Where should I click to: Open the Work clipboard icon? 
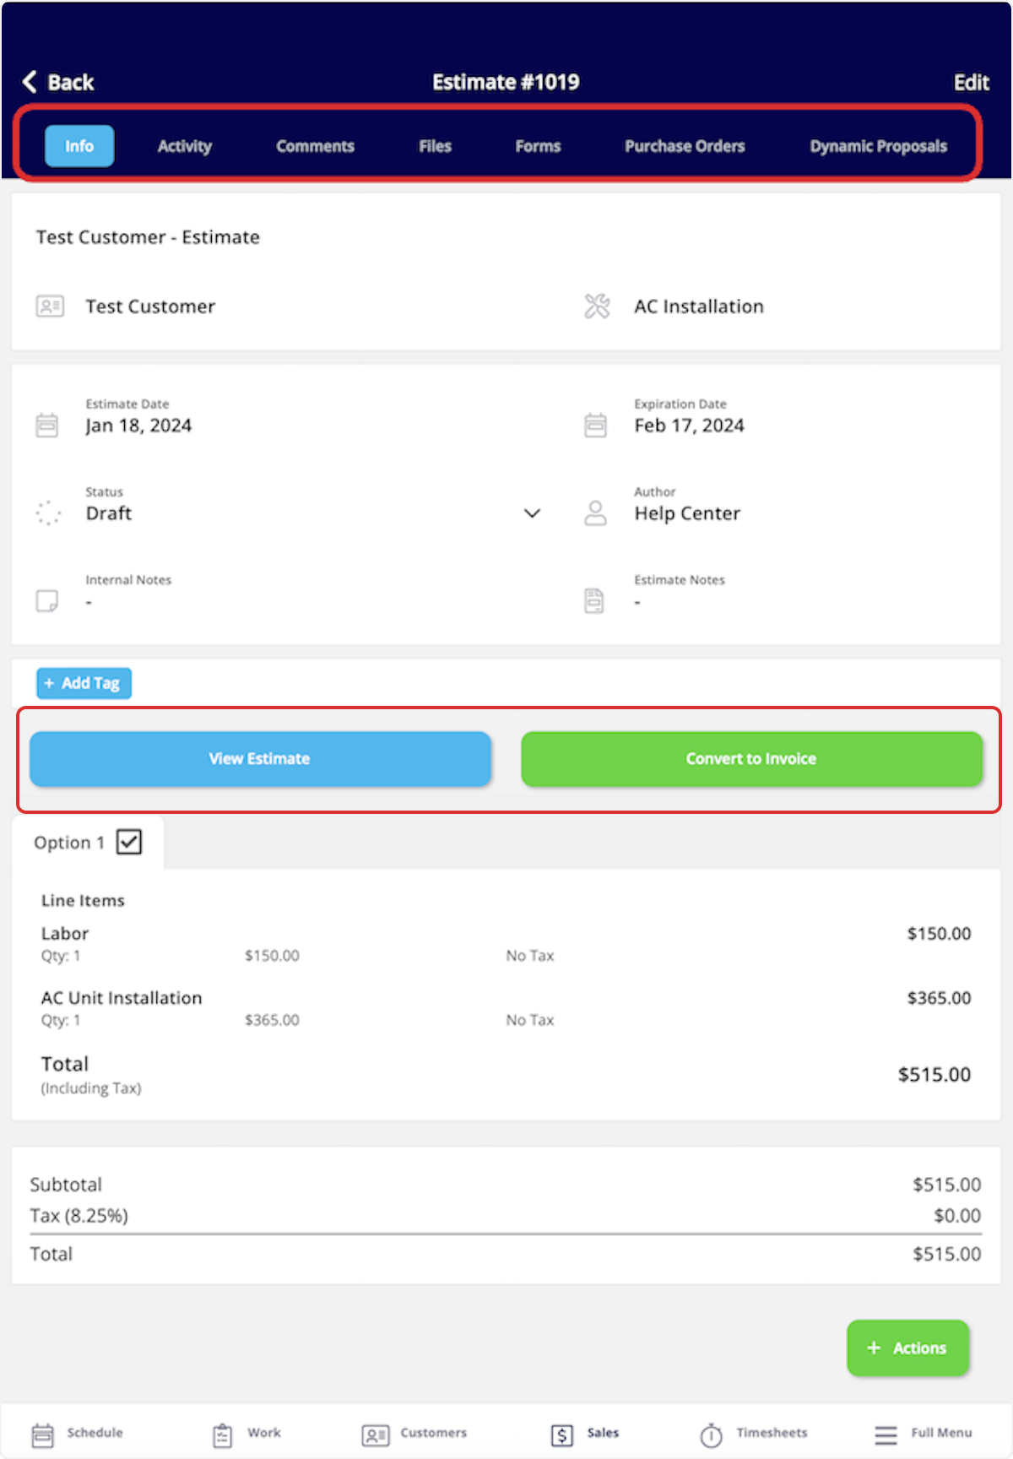[x=222, y=1435]
